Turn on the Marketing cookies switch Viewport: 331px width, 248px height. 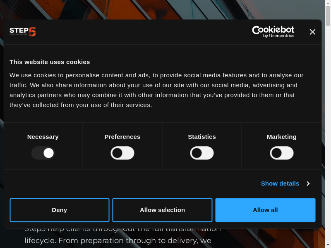(x=282, y=153)
